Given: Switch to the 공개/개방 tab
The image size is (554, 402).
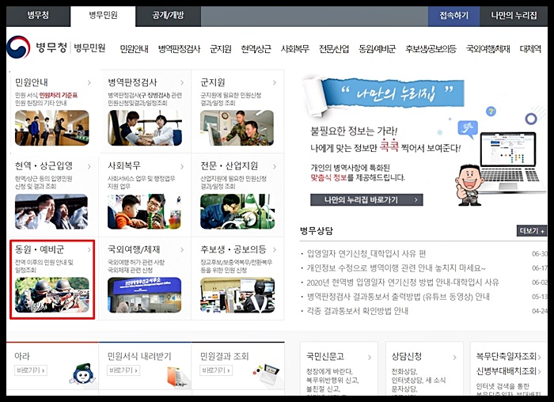Looking at the screenshot, I should [x=168, y=16].
